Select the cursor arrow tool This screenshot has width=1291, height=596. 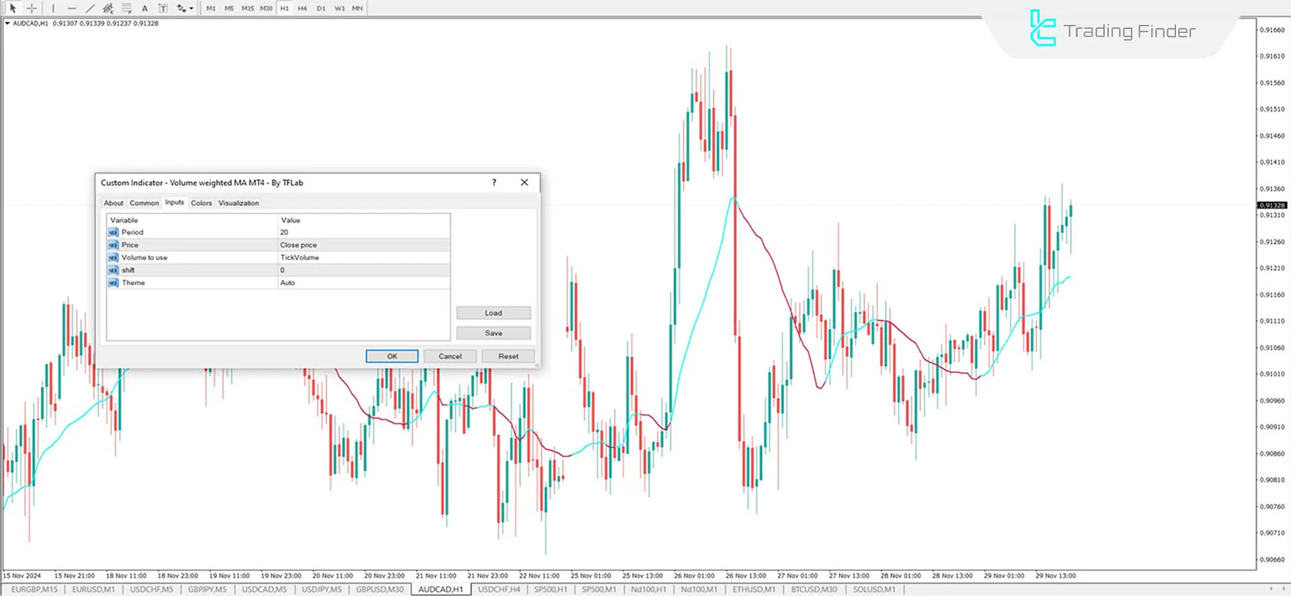click(12, 9)
